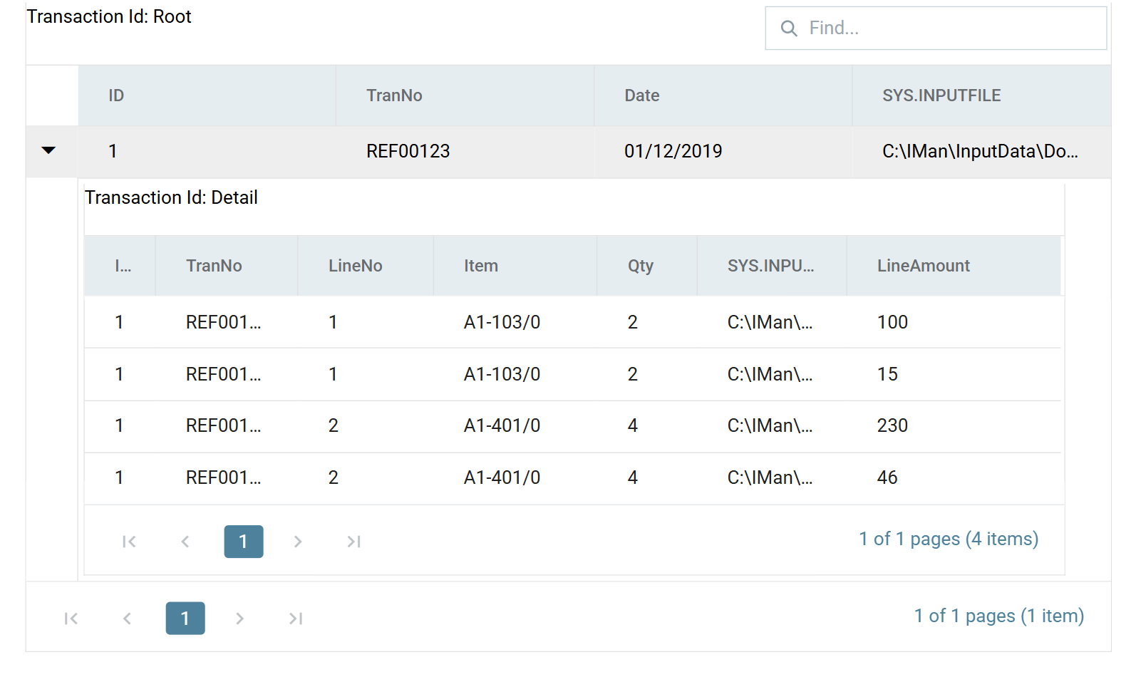The height and width of the screenshot is (677, 1136).
Task: Go to last page in Root pager
Action: [x=296, y=619]
